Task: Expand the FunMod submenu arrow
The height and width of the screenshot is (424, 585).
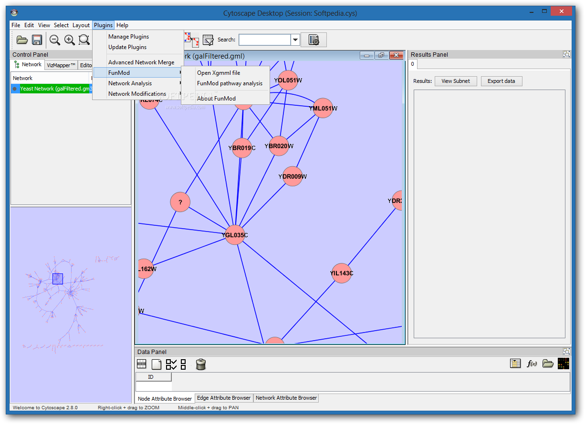Action: (x=180, y=72)
